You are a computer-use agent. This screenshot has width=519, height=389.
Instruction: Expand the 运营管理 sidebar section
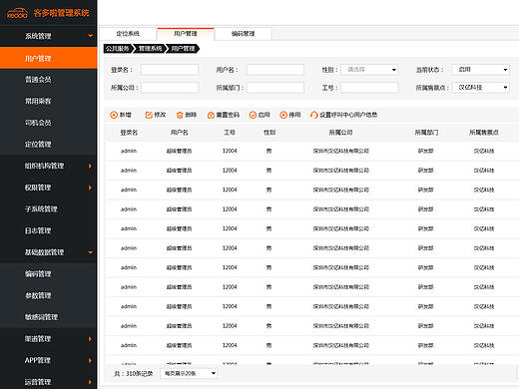click(x=90, y=382)
